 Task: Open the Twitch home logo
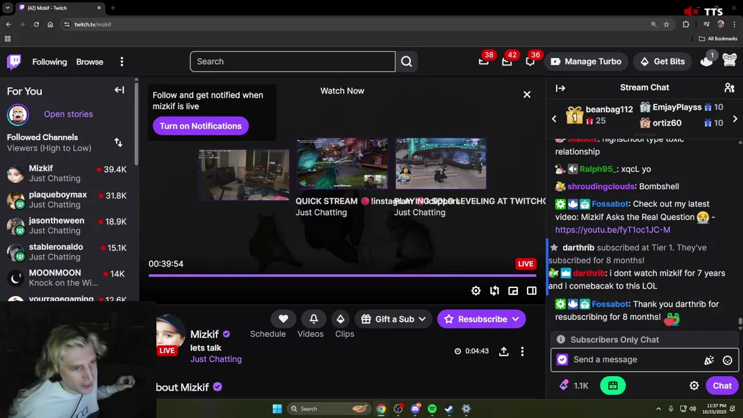pos(14,62)
